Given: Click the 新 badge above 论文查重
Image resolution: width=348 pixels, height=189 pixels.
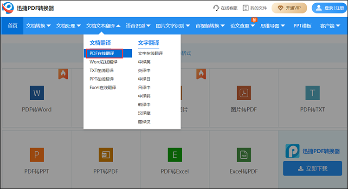Looking at the screenshot, I should 254,20.
